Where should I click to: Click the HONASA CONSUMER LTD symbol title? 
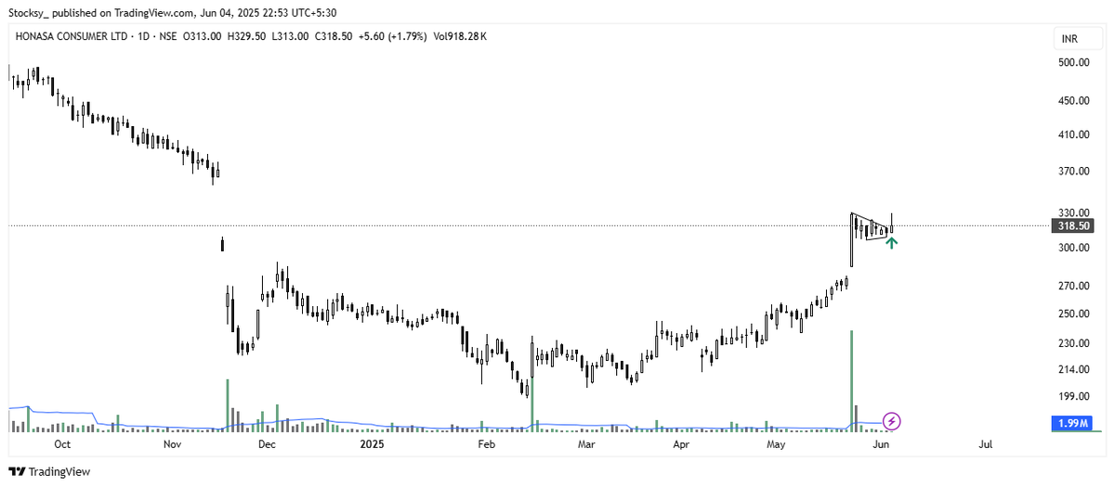70,36
